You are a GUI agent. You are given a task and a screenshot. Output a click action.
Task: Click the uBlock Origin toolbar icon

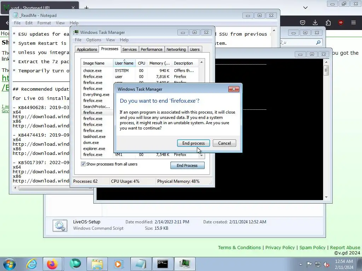tap(341, 23)
